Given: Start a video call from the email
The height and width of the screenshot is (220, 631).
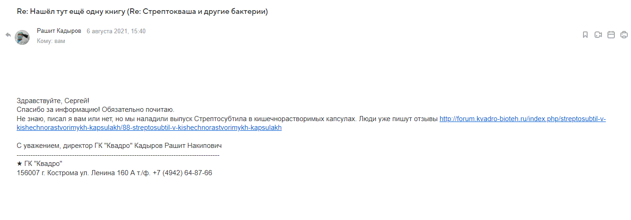Looking at the screenshot, I should pyautogui.click(x=598, y=35).
